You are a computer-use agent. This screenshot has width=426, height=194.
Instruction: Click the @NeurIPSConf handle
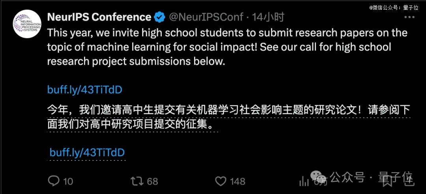[x=206, y=17]
